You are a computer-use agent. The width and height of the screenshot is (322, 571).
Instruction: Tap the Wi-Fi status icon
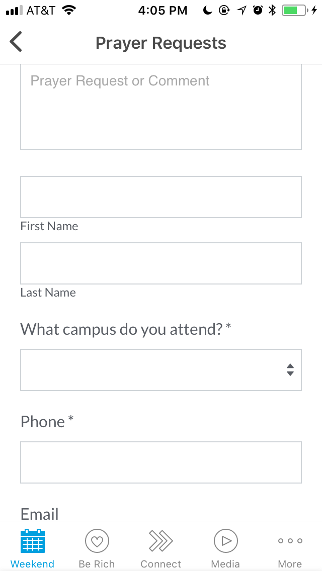68,11
